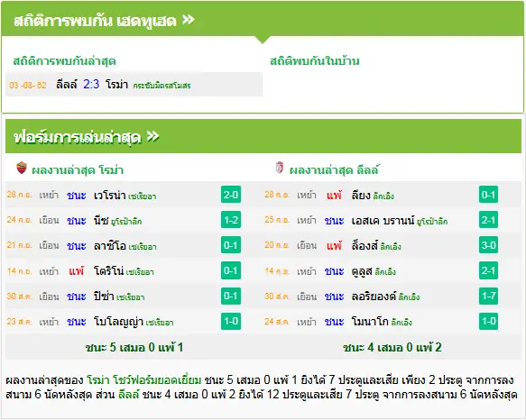The width and height of the screenshot is (526, 420).
Task: Click the ผลงานล่าสุด ลีลล์ heading
Action: coord(334,170)
